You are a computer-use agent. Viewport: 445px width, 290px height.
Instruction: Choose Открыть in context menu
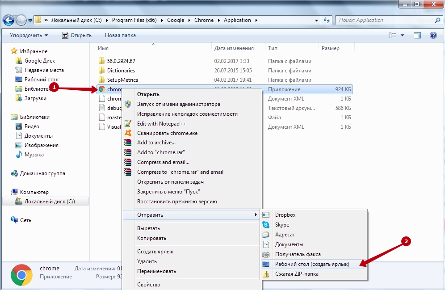[192, 94]
